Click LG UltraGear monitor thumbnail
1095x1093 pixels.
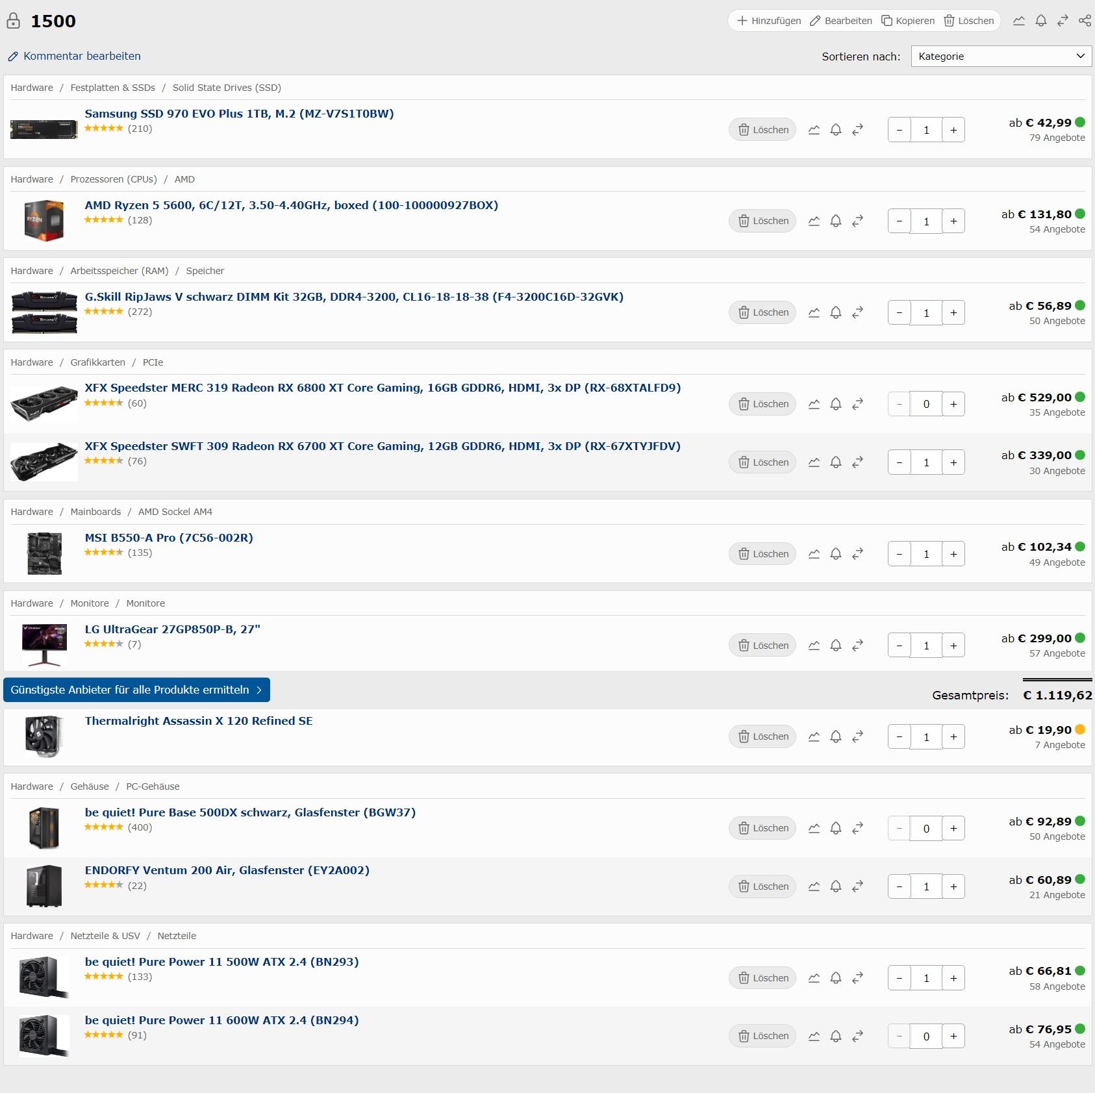pyautogui.click(x=44, y=644)
